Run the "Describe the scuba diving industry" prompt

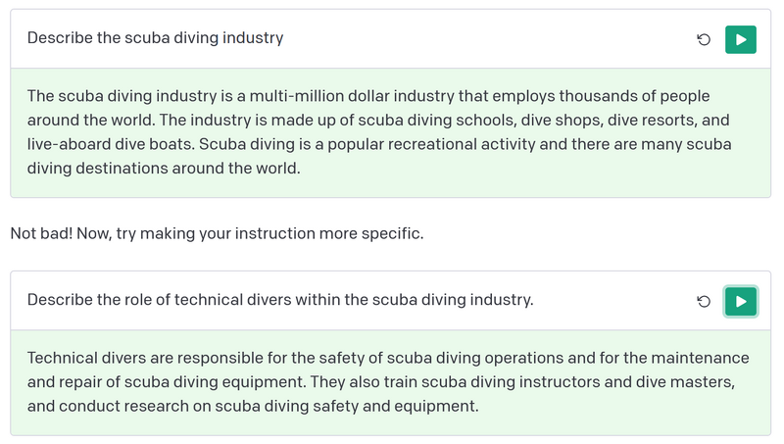(740, 39)
